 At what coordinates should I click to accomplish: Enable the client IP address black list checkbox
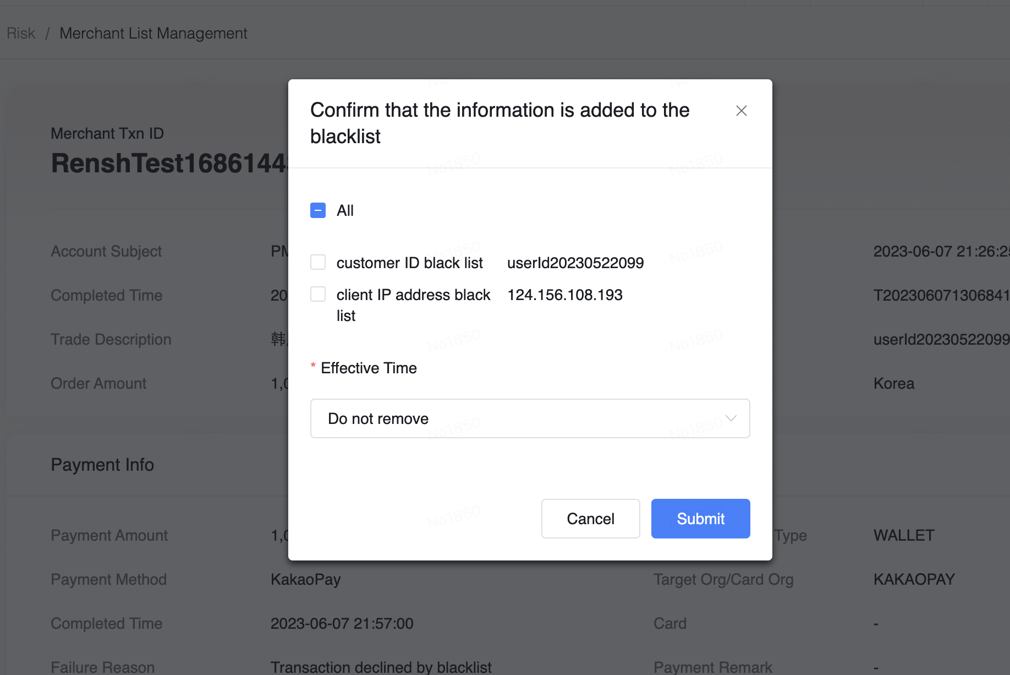(318, 294)
